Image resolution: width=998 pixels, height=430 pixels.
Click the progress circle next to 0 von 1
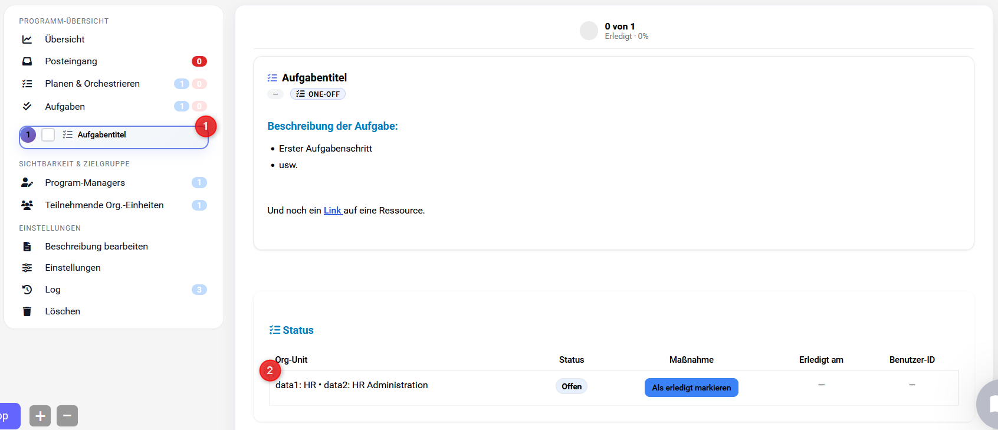589,31
